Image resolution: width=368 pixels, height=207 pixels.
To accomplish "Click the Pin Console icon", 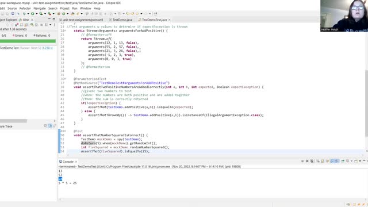I will (x=343, y=161).
